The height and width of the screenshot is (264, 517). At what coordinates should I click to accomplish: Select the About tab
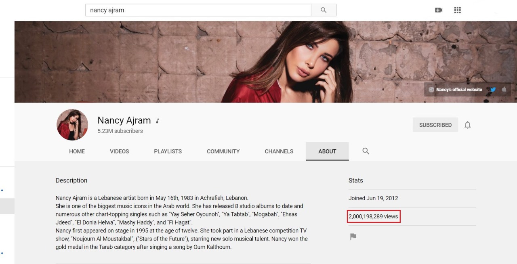[327, 151]
